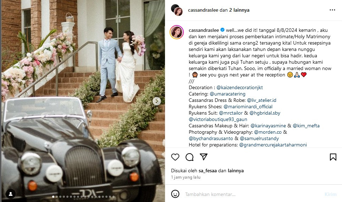The width and height of the screenshot is (342, 202).
Task: View the "2 lainnya" collaborators list
Action: click(x=239, y=10)
